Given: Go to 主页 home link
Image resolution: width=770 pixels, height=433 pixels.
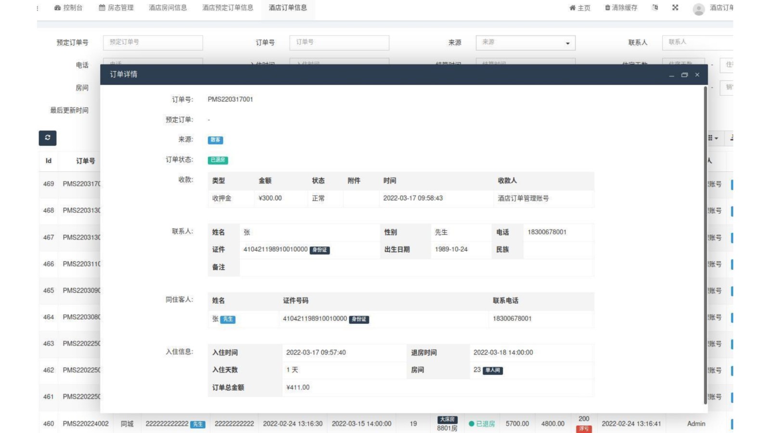Looking at the screenshot, I should [580, 8].
